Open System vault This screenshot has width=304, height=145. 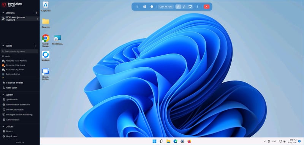pos(10,99)
